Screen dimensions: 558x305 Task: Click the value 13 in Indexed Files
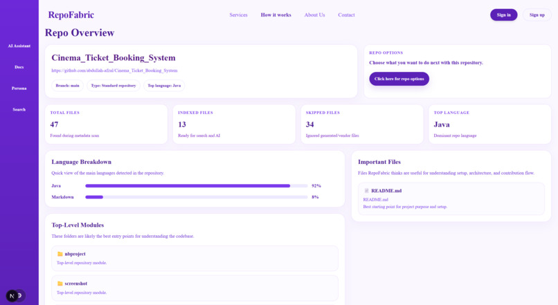click(182, 124)
